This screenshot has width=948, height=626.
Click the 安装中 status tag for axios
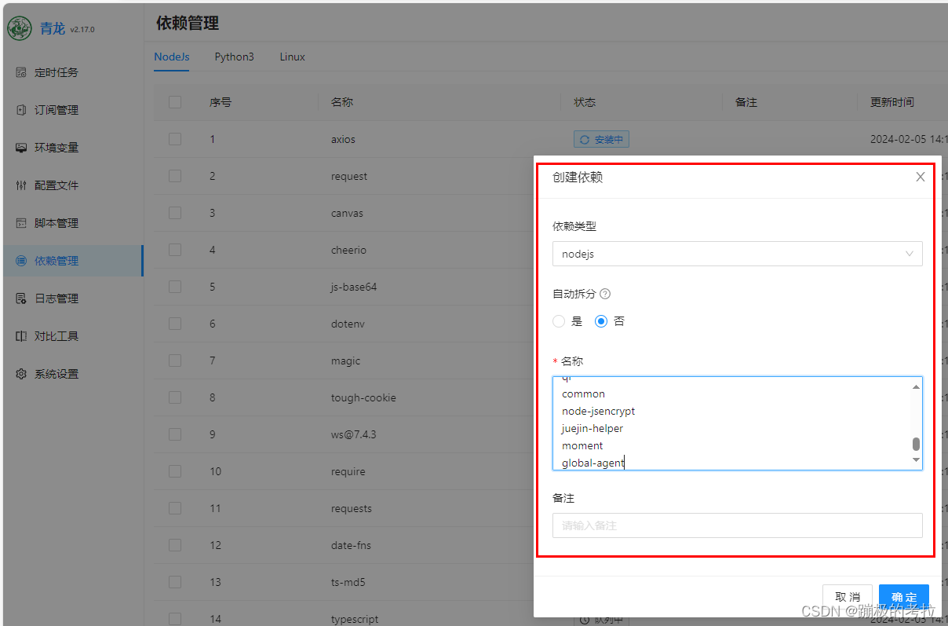pos(601,140)
